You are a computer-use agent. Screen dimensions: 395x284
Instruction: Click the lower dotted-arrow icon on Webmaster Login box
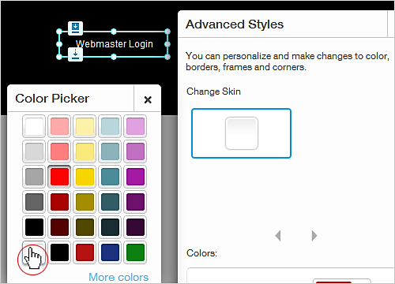(75, 54)
